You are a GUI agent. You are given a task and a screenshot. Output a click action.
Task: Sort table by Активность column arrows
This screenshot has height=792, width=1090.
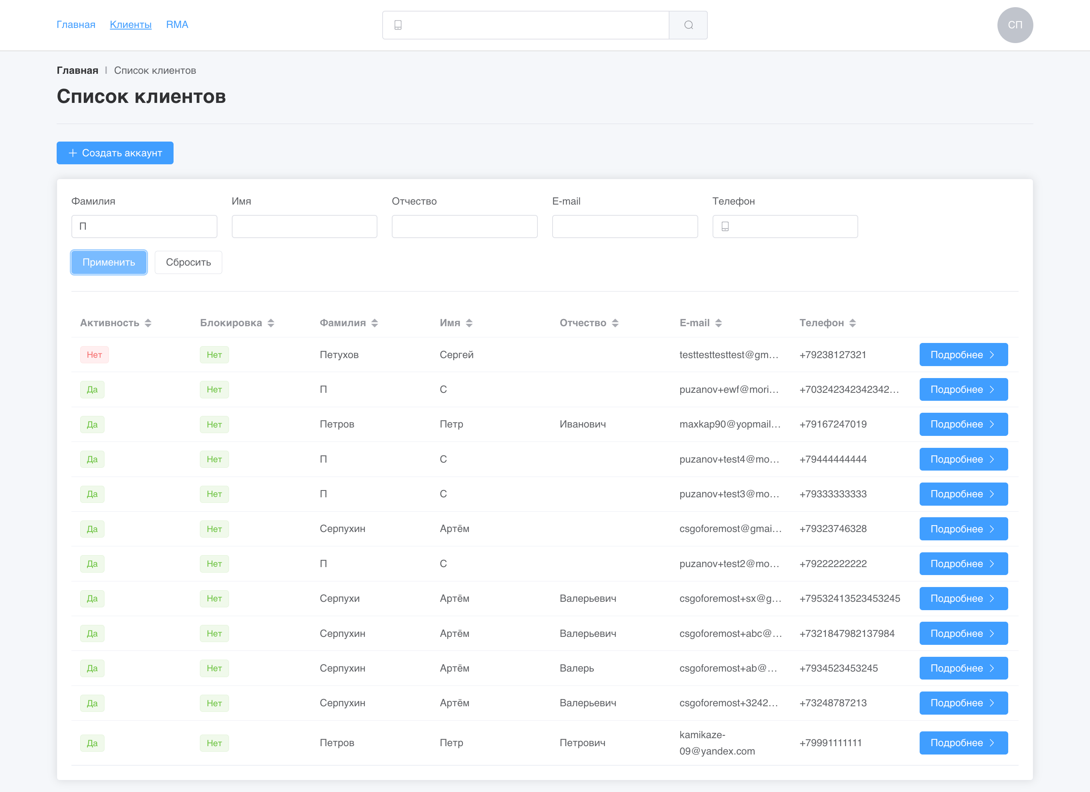pos(148,323)
